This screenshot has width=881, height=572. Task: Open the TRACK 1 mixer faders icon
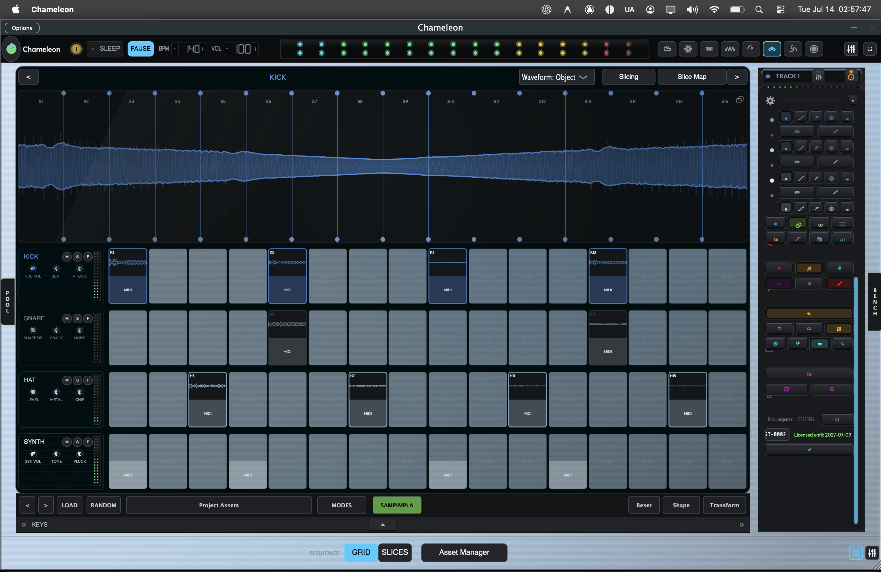tap(819, 77)
